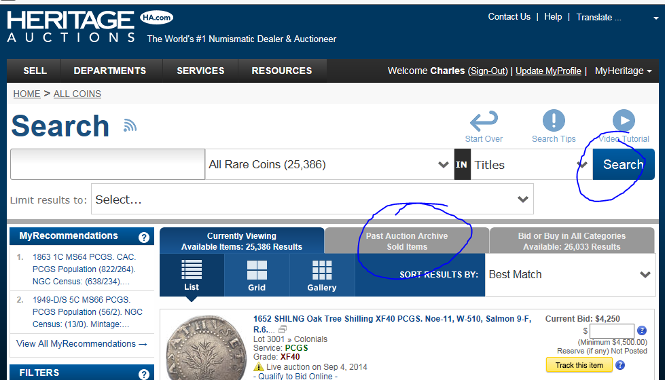Screen dimensions: 665x380
Task: Click the Help link in header
Action: [x=553, y=16]
